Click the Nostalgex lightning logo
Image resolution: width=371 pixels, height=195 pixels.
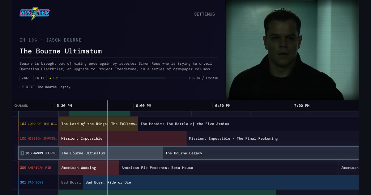35,14
